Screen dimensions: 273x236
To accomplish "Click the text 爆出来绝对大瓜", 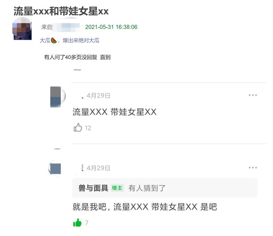I will pos(81,40).
